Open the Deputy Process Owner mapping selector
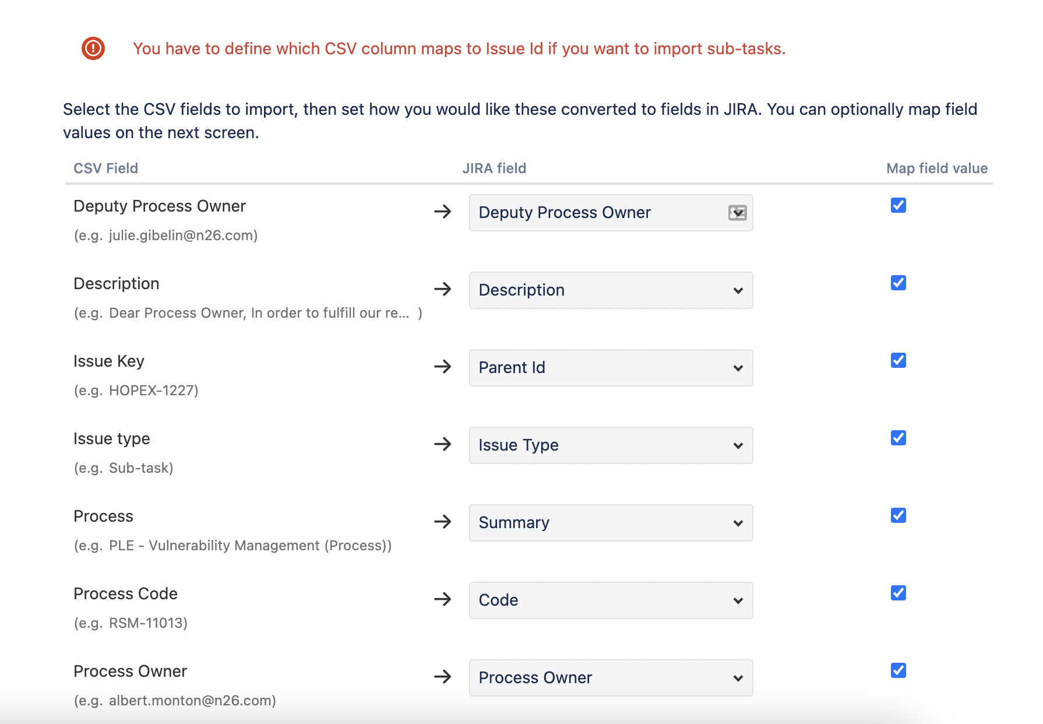Screen dimensions: 1043x724 [737, 213]
